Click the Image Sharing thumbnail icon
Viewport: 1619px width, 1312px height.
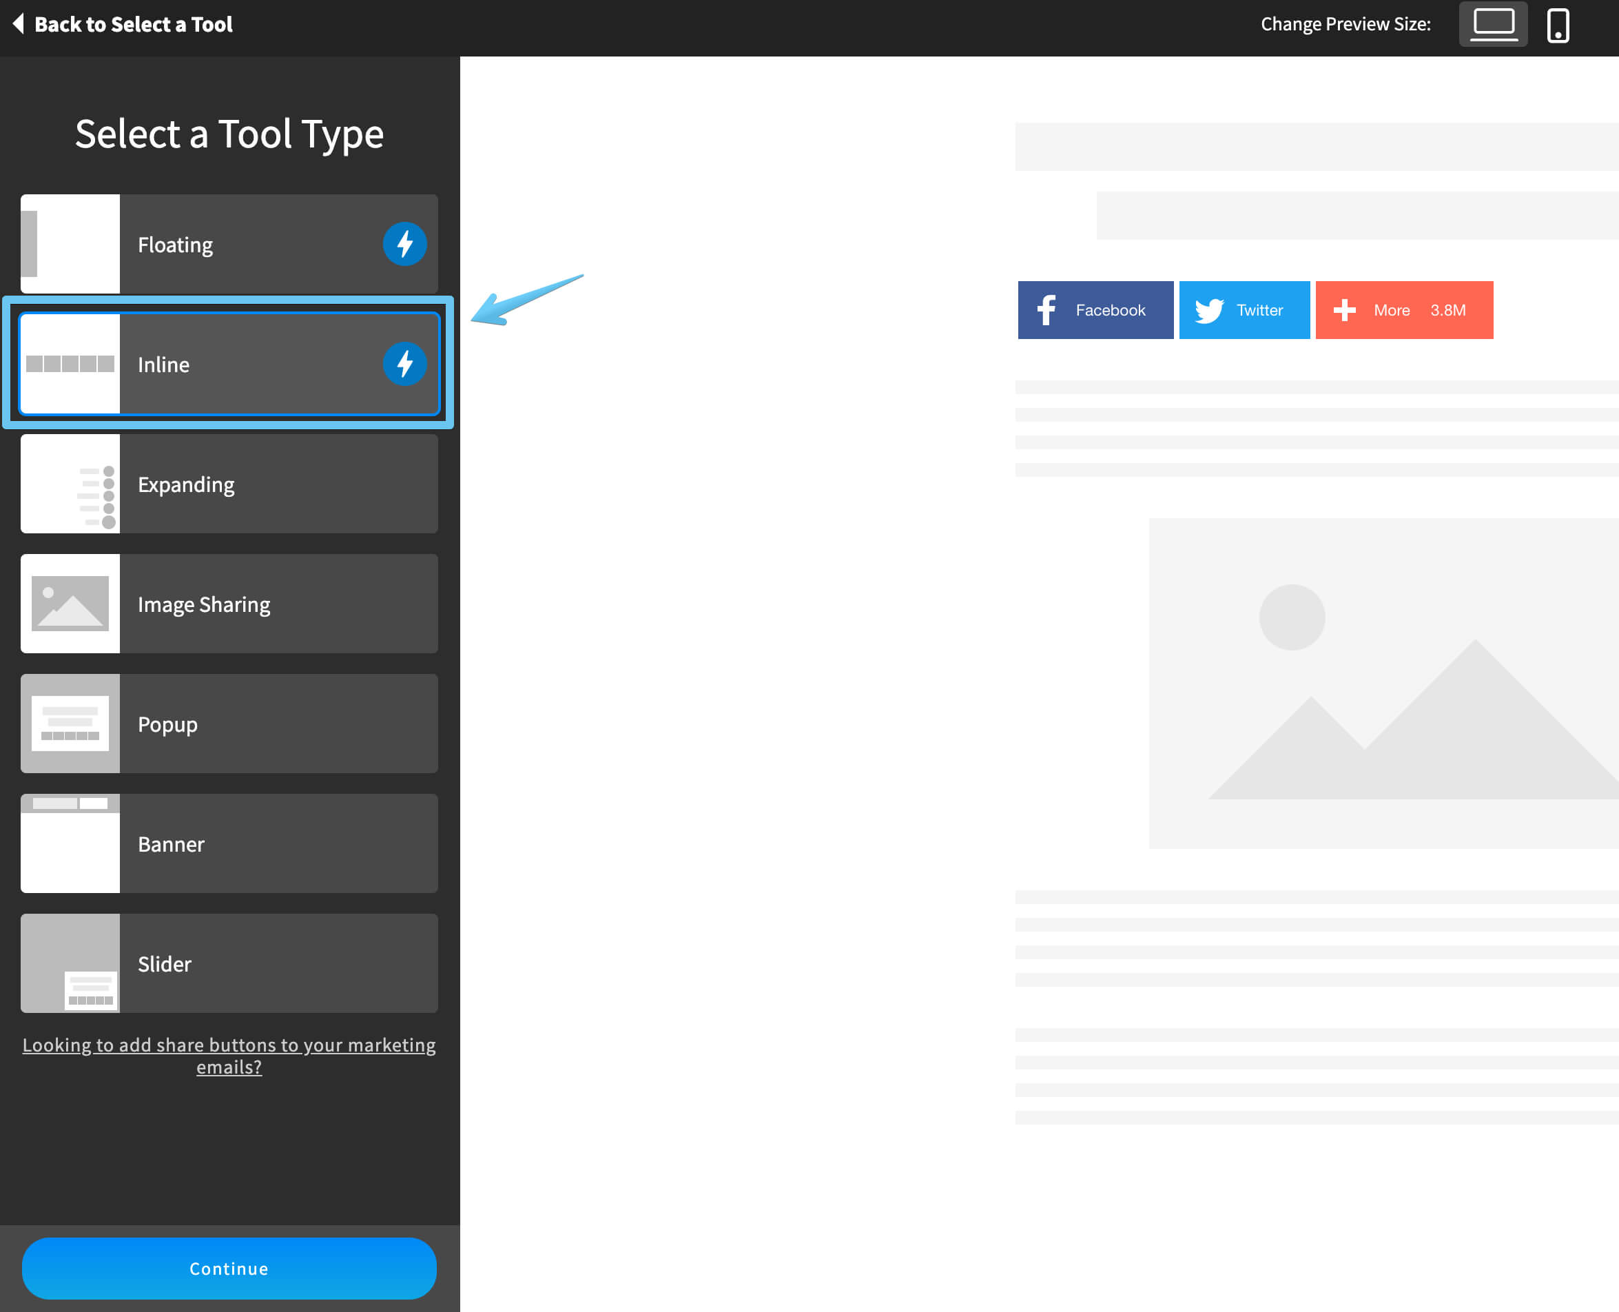(x=70, y=604)
